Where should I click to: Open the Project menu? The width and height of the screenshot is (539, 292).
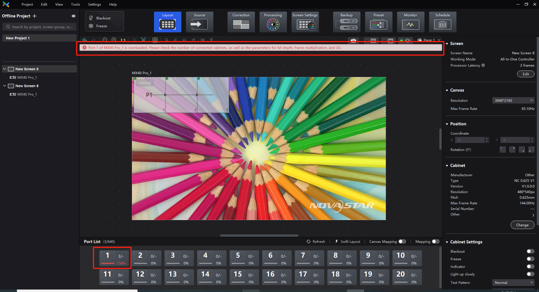point(27,4)
